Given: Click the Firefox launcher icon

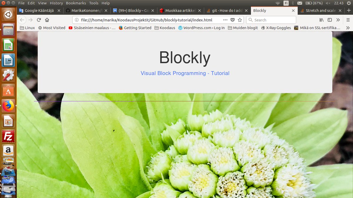Looking at the screenshot, I should tap(8, 106).
